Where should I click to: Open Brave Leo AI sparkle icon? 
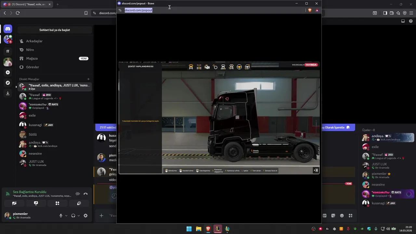tap(398, 13)
